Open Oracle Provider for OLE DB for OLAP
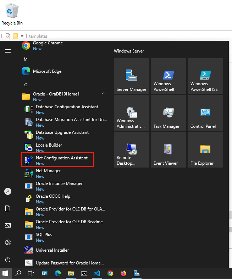The image size is (232, 279). click(x=65, y=212)
